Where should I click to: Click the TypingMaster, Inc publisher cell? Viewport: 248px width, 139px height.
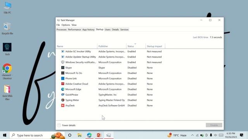107,95
